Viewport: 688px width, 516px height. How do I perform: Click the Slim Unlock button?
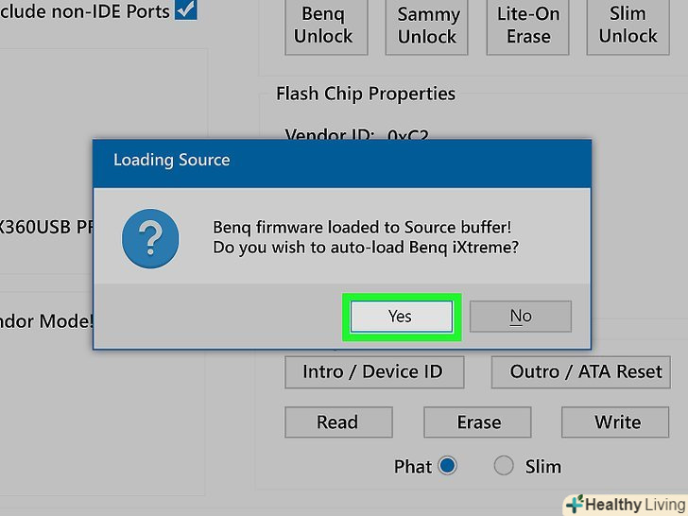tap(628, 26)
